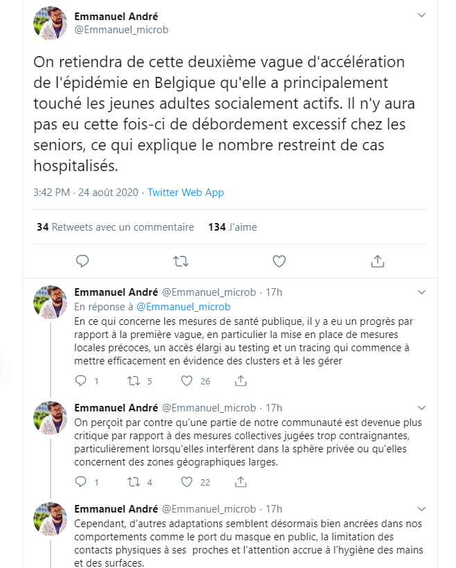The image size is (456, 568).
Task: Open the Twitter Web App link
Action: [x=186, y=193]
